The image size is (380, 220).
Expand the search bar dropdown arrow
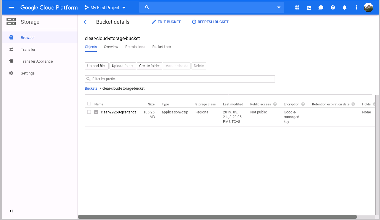pyautogui.click(x=279, y=7)
